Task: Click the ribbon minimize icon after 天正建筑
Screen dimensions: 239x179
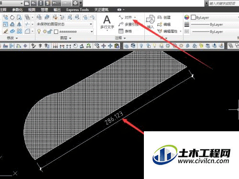Action: coord(119,10)
